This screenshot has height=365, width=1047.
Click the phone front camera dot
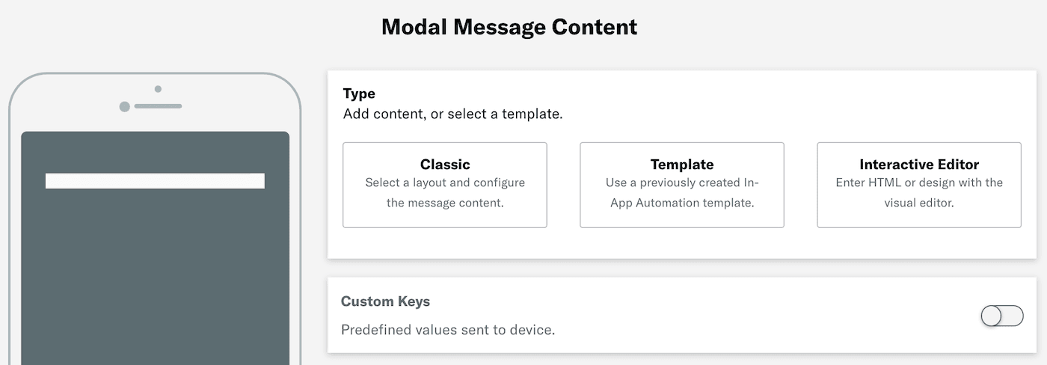pyautogui.click(x=158, y=89)
